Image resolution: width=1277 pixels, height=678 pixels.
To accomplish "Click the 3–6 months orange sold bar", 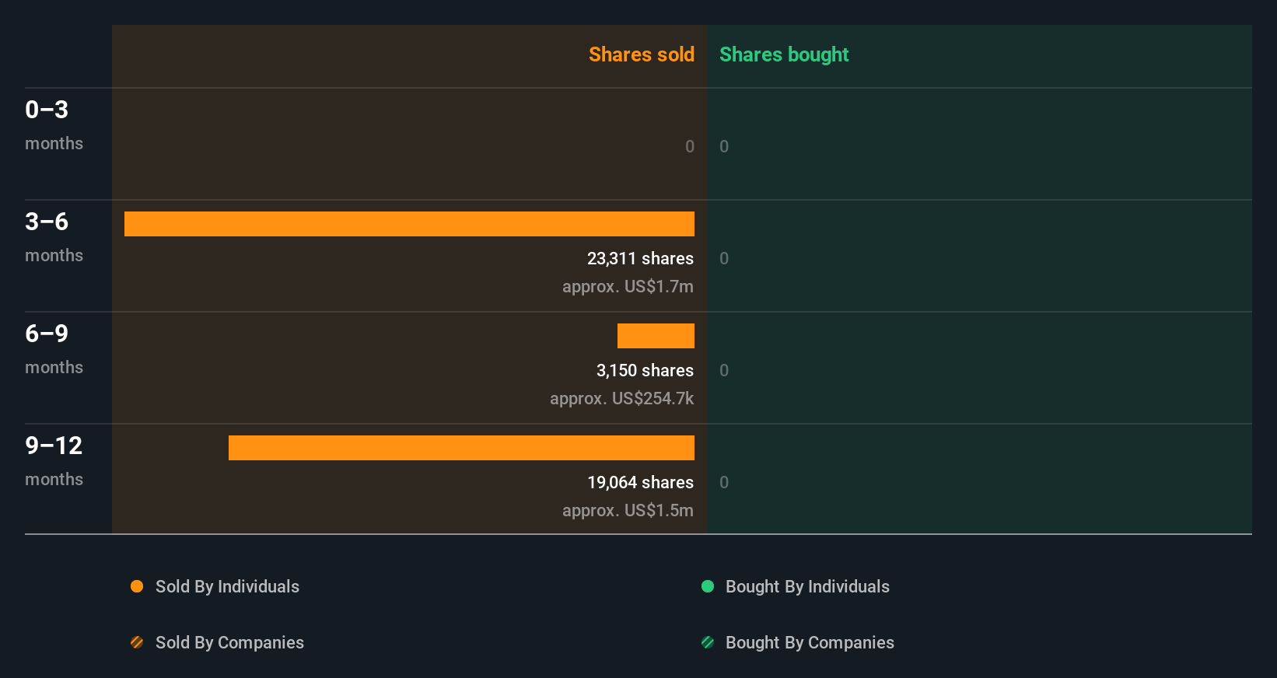I will coord(409,224).
